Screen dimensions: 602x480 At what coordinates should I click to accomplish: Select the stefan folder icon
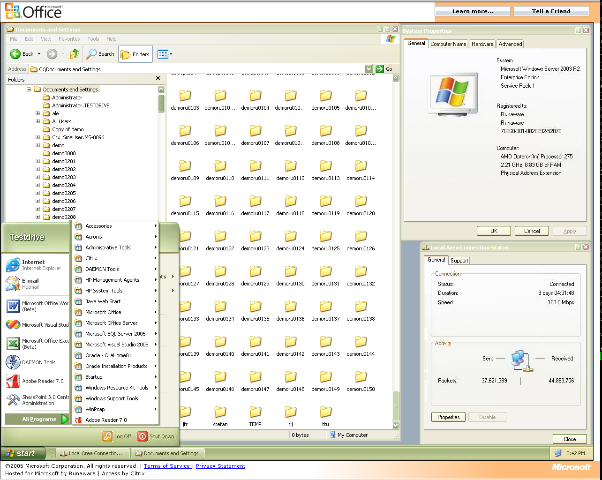[x=220, y=412]
